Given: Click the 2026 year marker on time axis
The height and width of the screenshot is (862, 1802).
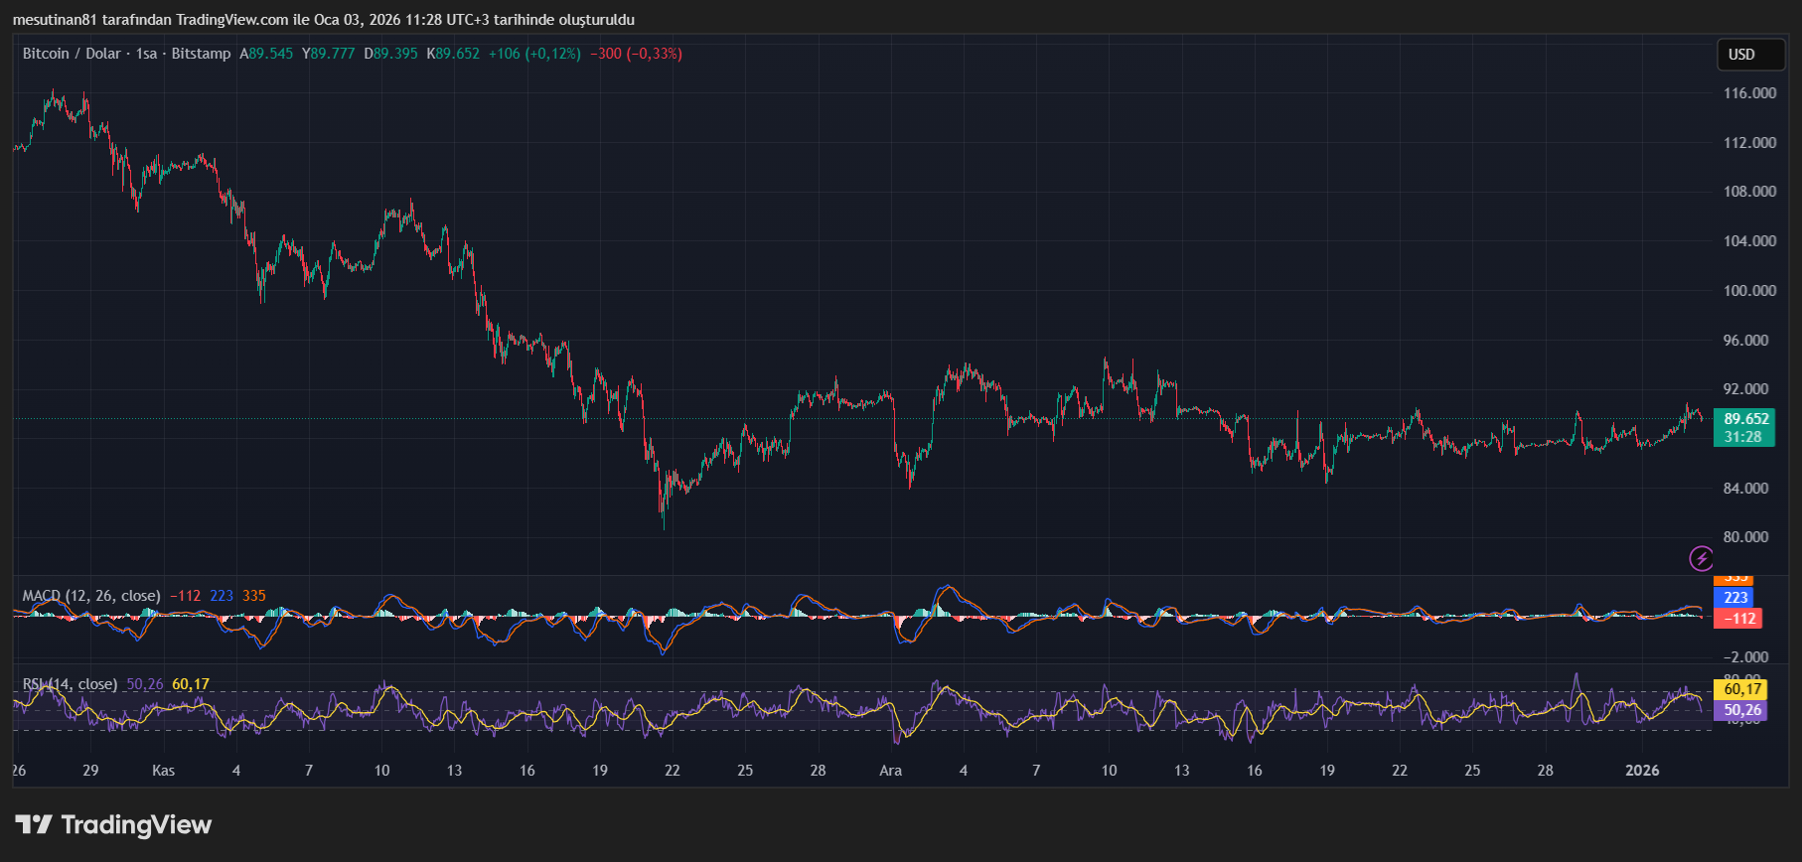Looking at the screenshot, I should [x=1641, y=771].
